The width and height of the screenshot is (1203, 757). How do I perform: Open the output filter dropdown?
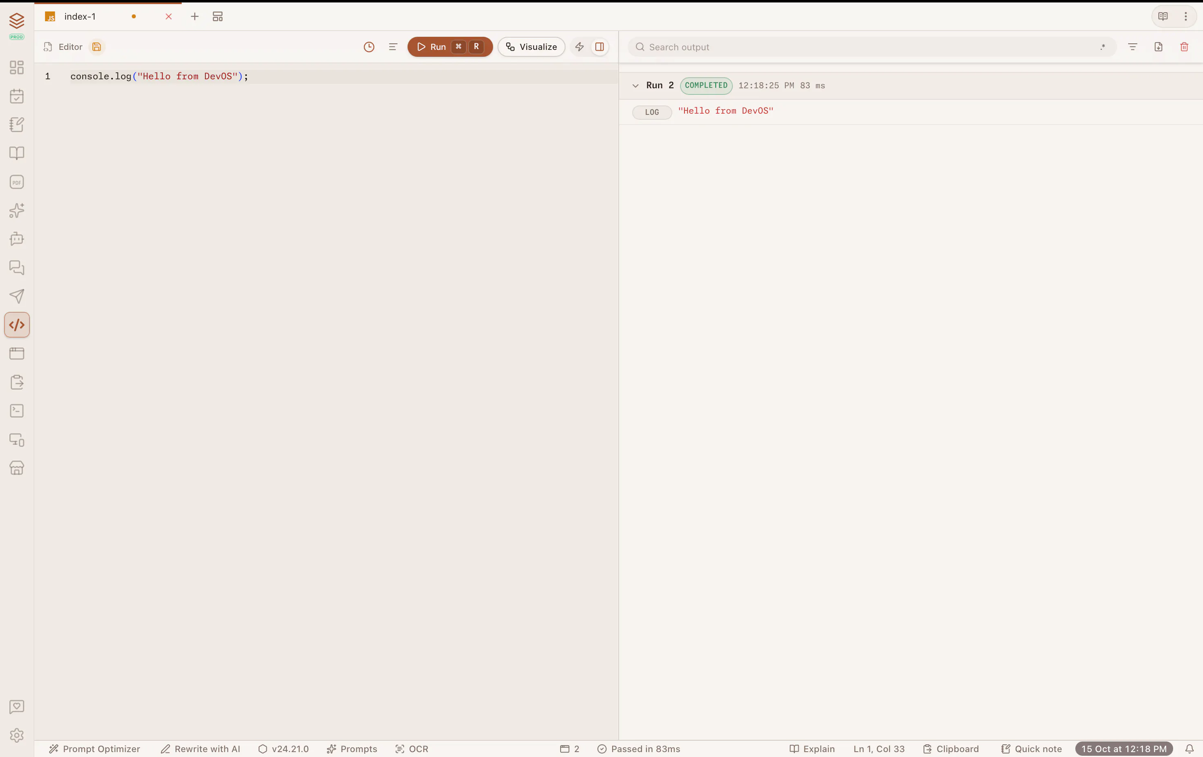1133,47
